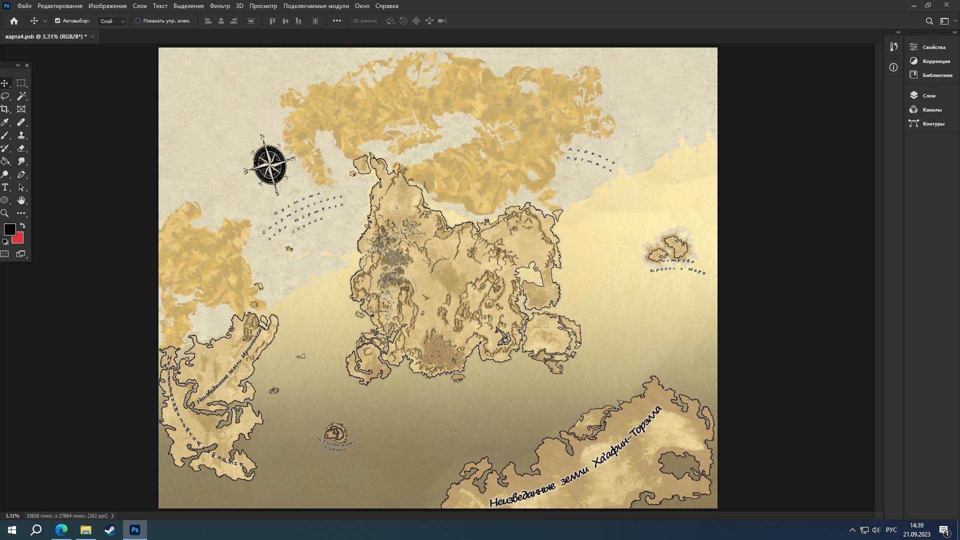Swap foreground and background colors

pos(22,226)
